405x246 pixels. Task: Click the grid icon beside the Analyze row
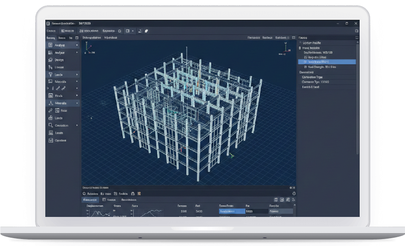[x=50, y=53]
